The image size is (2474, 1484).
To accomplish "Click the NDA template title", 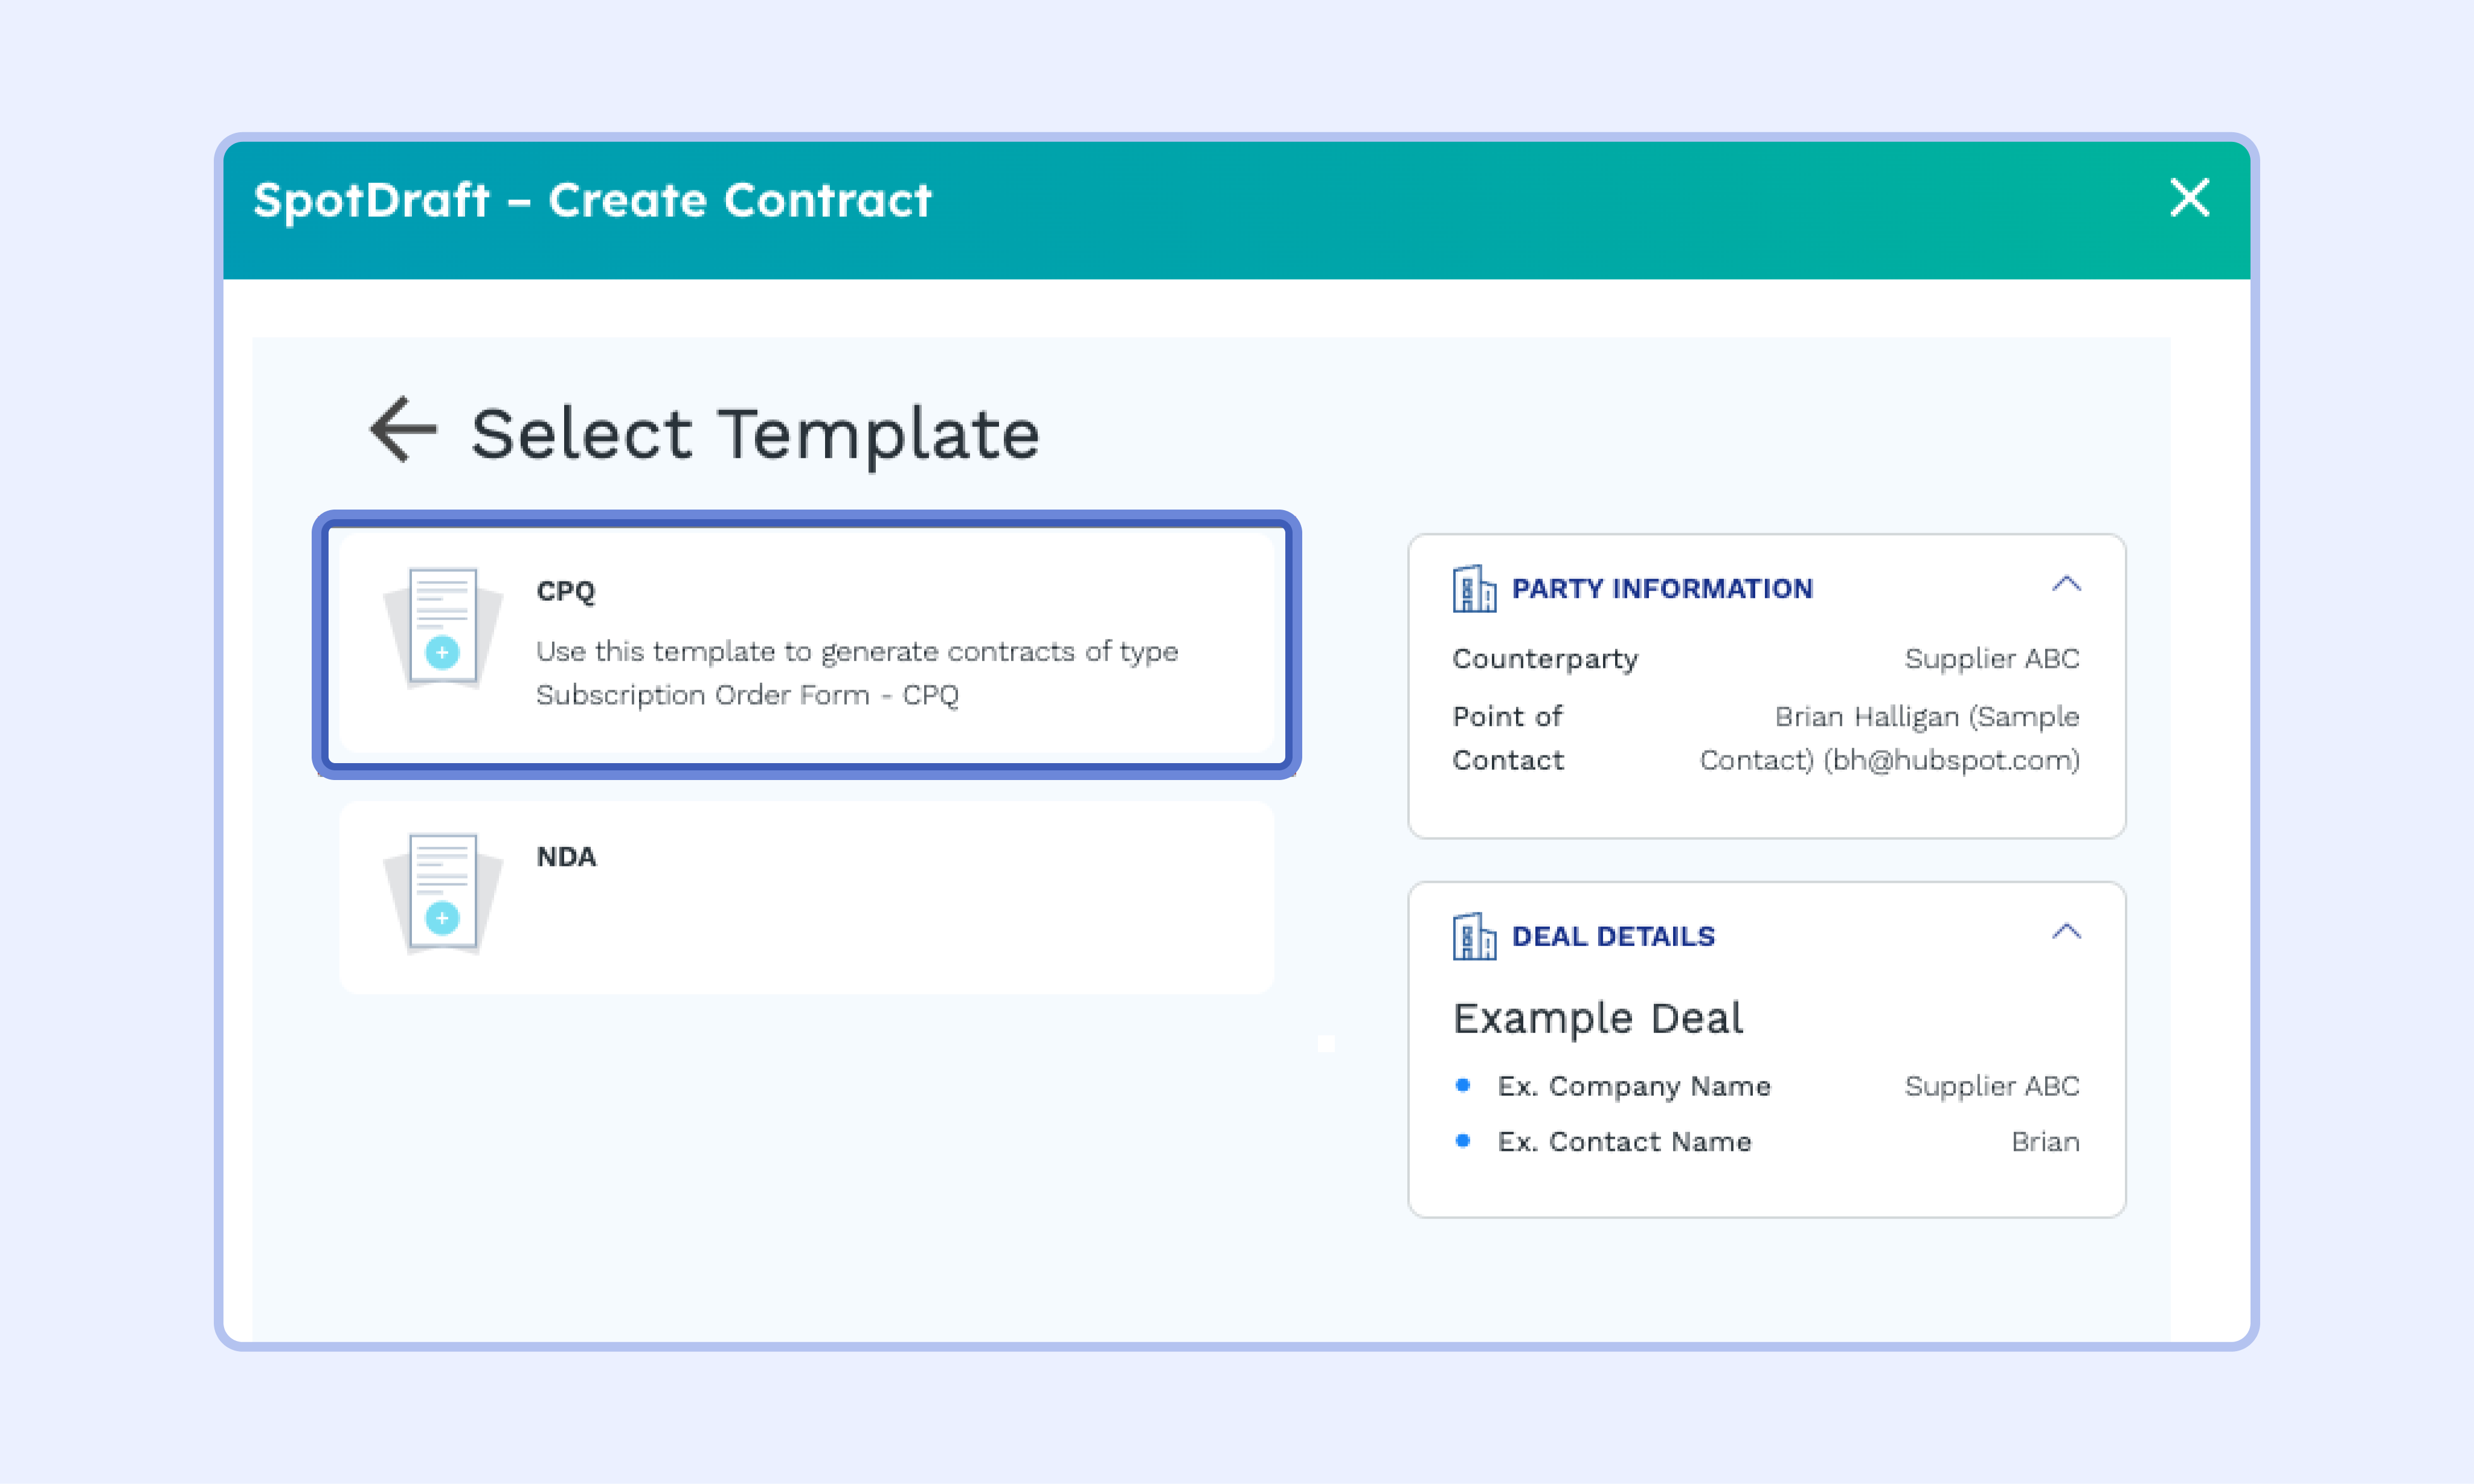I will pyautogui.click(x=566, y=857).
